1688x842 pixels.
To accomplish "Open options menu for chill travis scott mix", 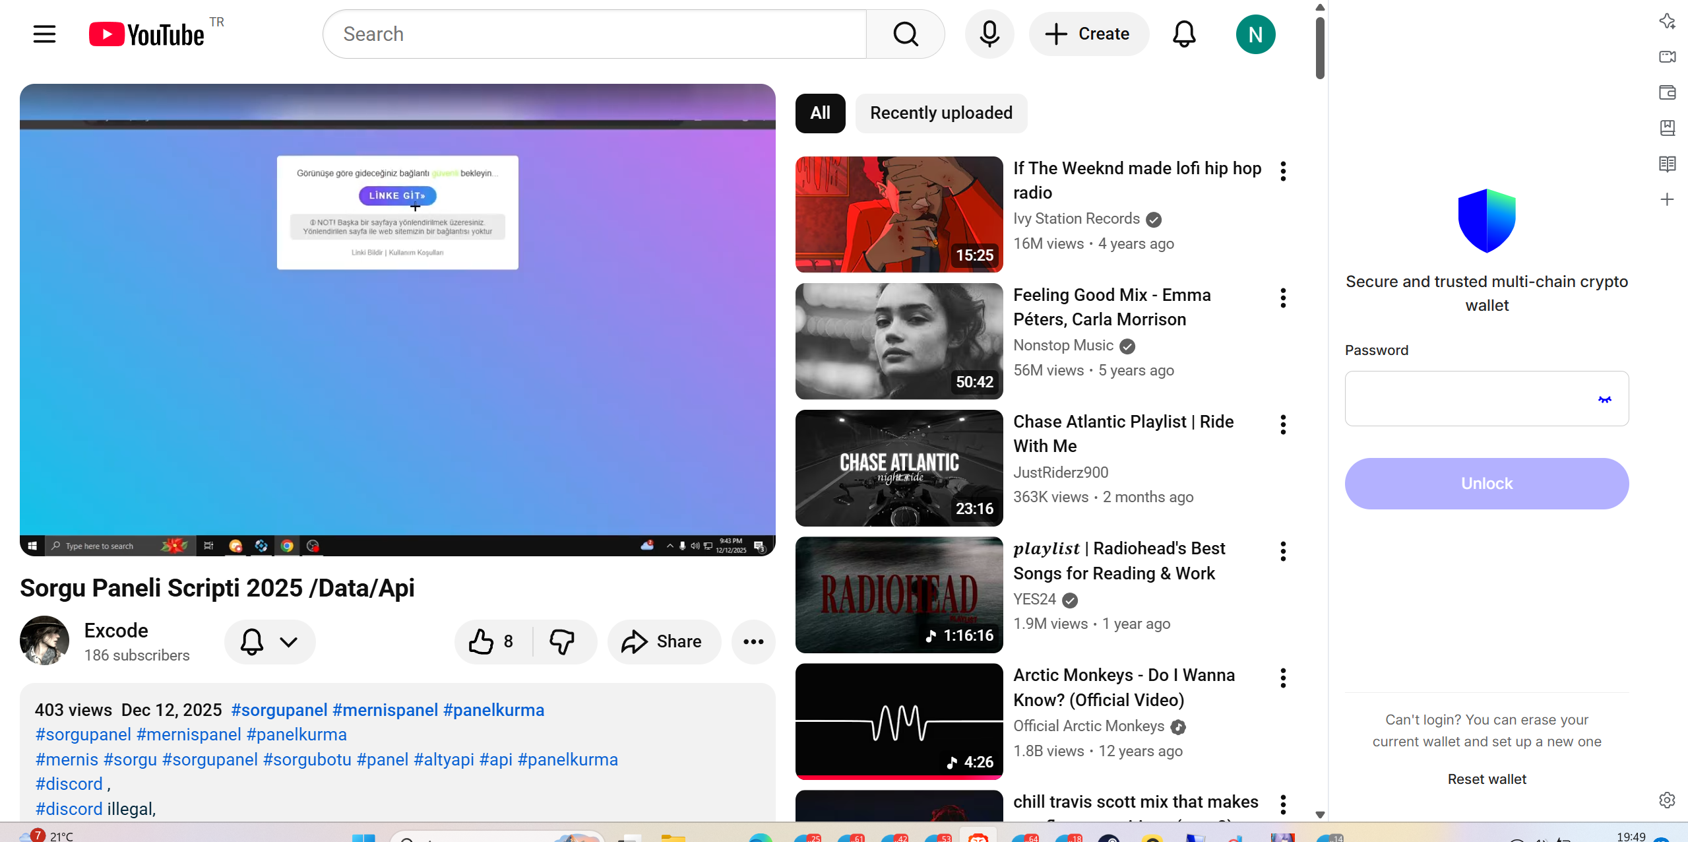I will click(1283, 805).
